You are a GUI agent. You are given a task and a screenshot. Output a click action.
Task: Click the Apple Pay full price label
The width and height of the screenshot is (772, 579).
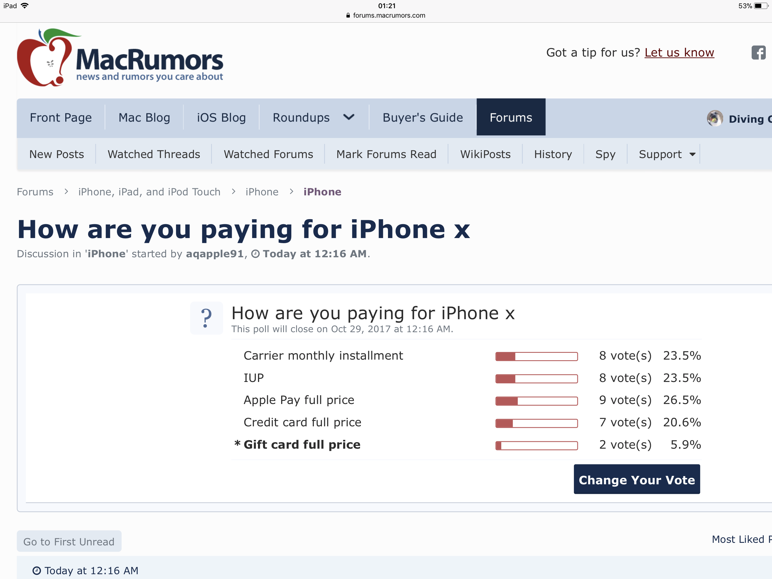[x=299, y=400]
